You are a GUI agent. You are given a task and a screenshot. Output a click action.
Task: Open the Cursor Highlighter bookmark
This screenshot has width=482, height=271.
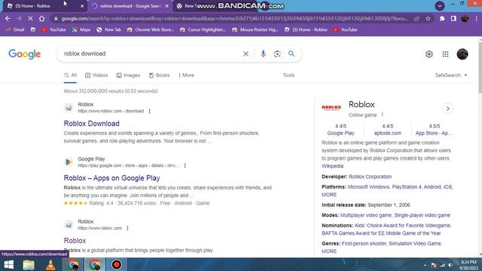coord(203,30)
